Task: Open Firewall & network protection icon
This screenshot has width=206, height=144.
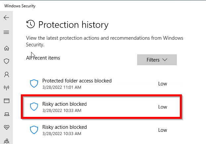Action: click(x=6, y=87)
